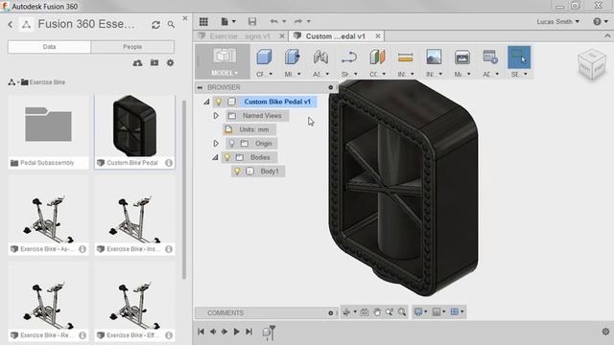Click the Look At navigation icon
The height and width of the screenshot is (345, 614).
tap(365, 311)
